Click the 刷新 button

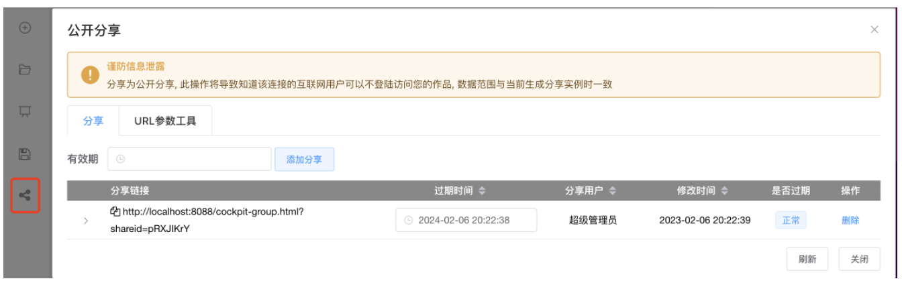click(807, 260)
